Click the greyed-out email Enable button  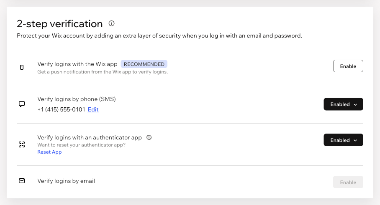[x=348, y=182]
